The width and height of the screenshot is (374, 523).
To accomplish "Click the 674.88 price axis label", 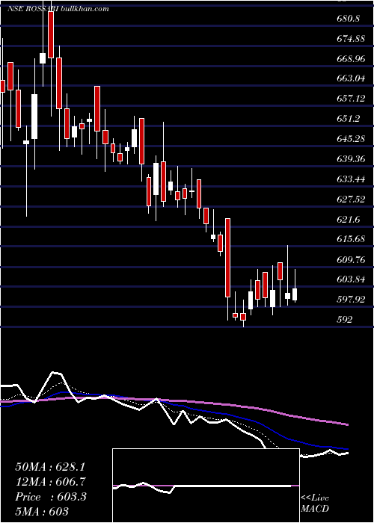I will (351, 39).
